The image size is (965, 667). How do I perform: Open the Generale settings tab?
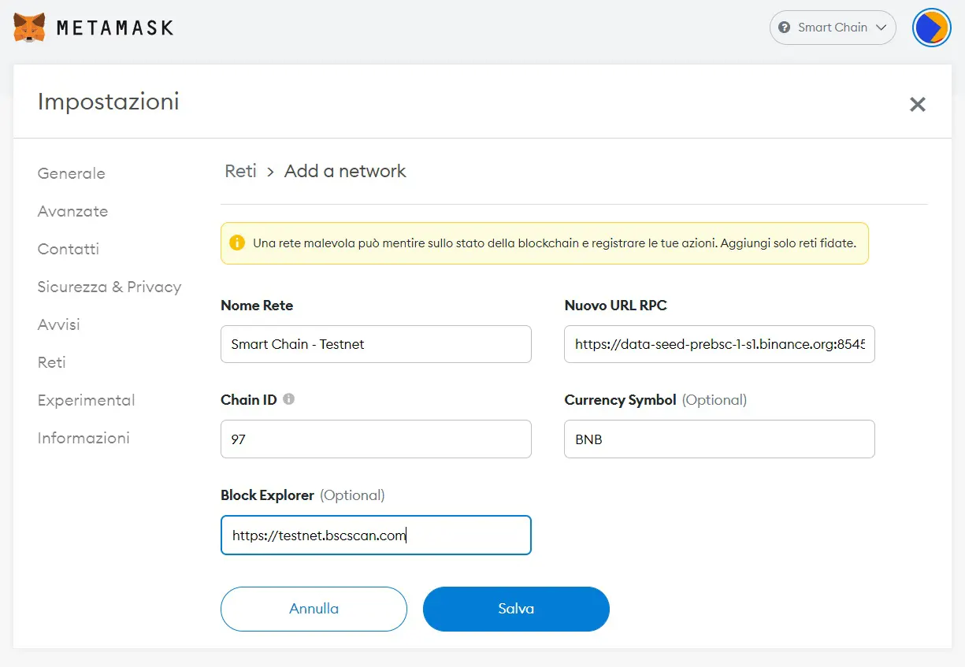pyautogui.click(x=72, y=173)
